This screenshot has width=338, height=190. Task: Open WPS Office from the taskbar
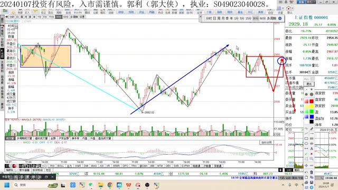(x=129, y=185)
